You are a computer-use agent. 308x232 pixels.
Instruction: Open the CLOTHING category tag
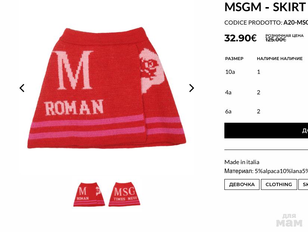279,185
